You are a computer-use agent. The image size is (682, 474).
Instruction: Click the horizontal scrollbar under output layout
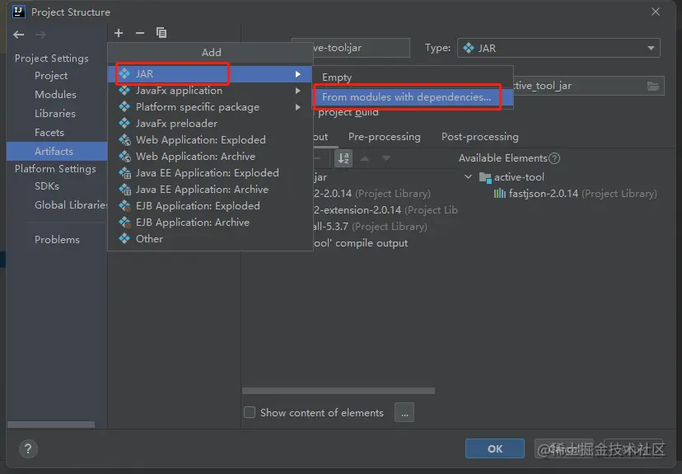pyautogui.click(x=339, y=391)
